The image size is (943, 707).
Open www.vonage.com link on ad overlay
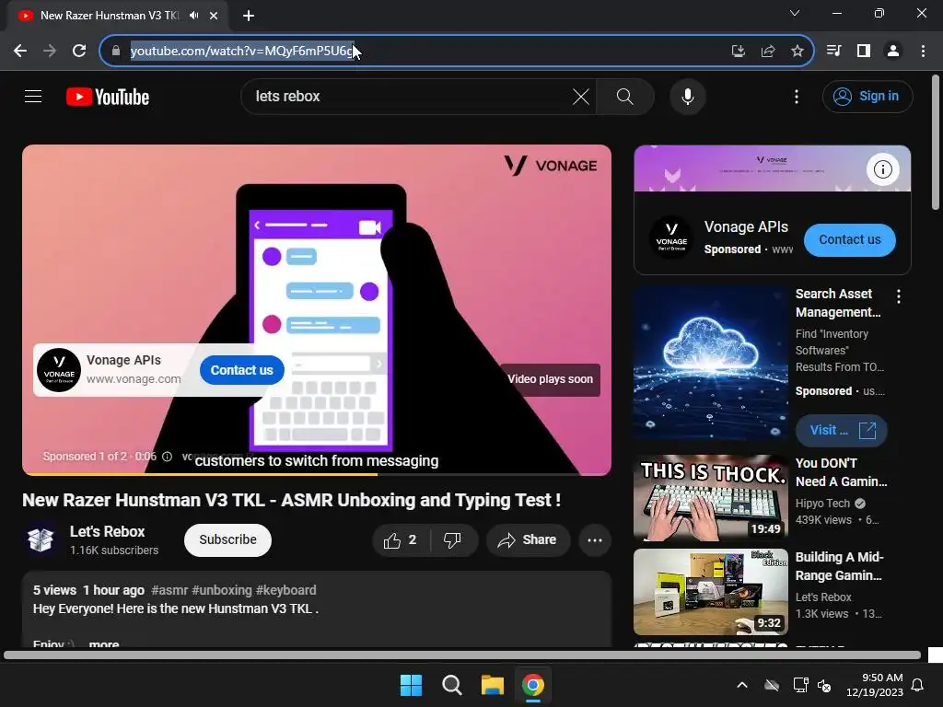click(134, 379)
